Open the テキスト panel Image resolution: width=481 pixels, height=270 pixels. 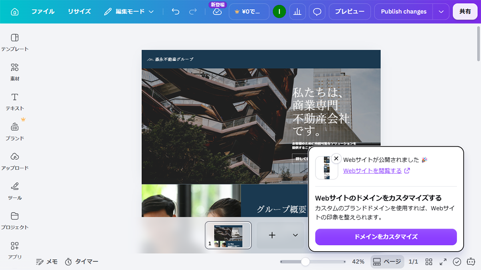15,102
